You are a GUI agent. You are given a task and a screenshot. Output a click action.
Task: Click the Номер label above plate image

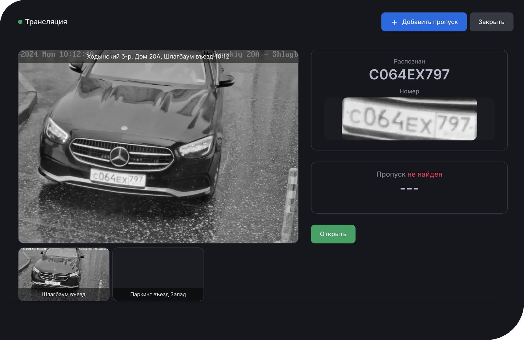(409, 91)
